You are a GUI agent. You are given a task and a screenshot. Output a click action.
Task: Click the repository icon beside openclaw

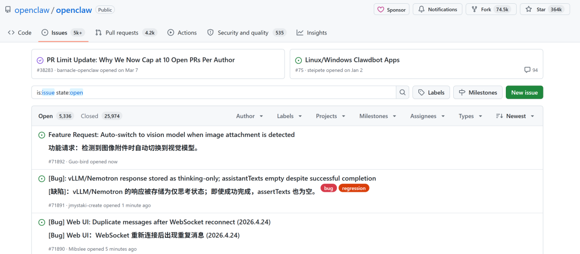coord(8,10)
